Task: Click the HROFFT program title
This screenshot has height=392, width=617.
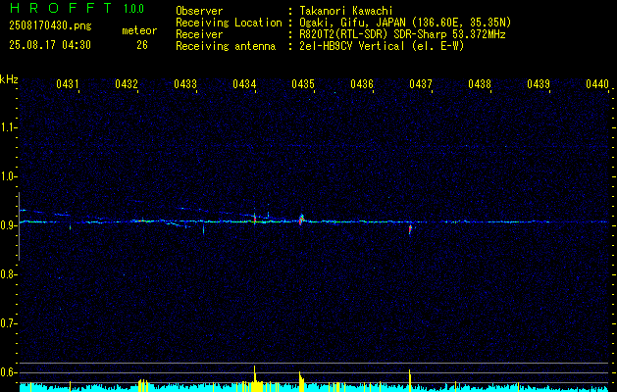Action: pyautogui.click(x=62, y=8)
